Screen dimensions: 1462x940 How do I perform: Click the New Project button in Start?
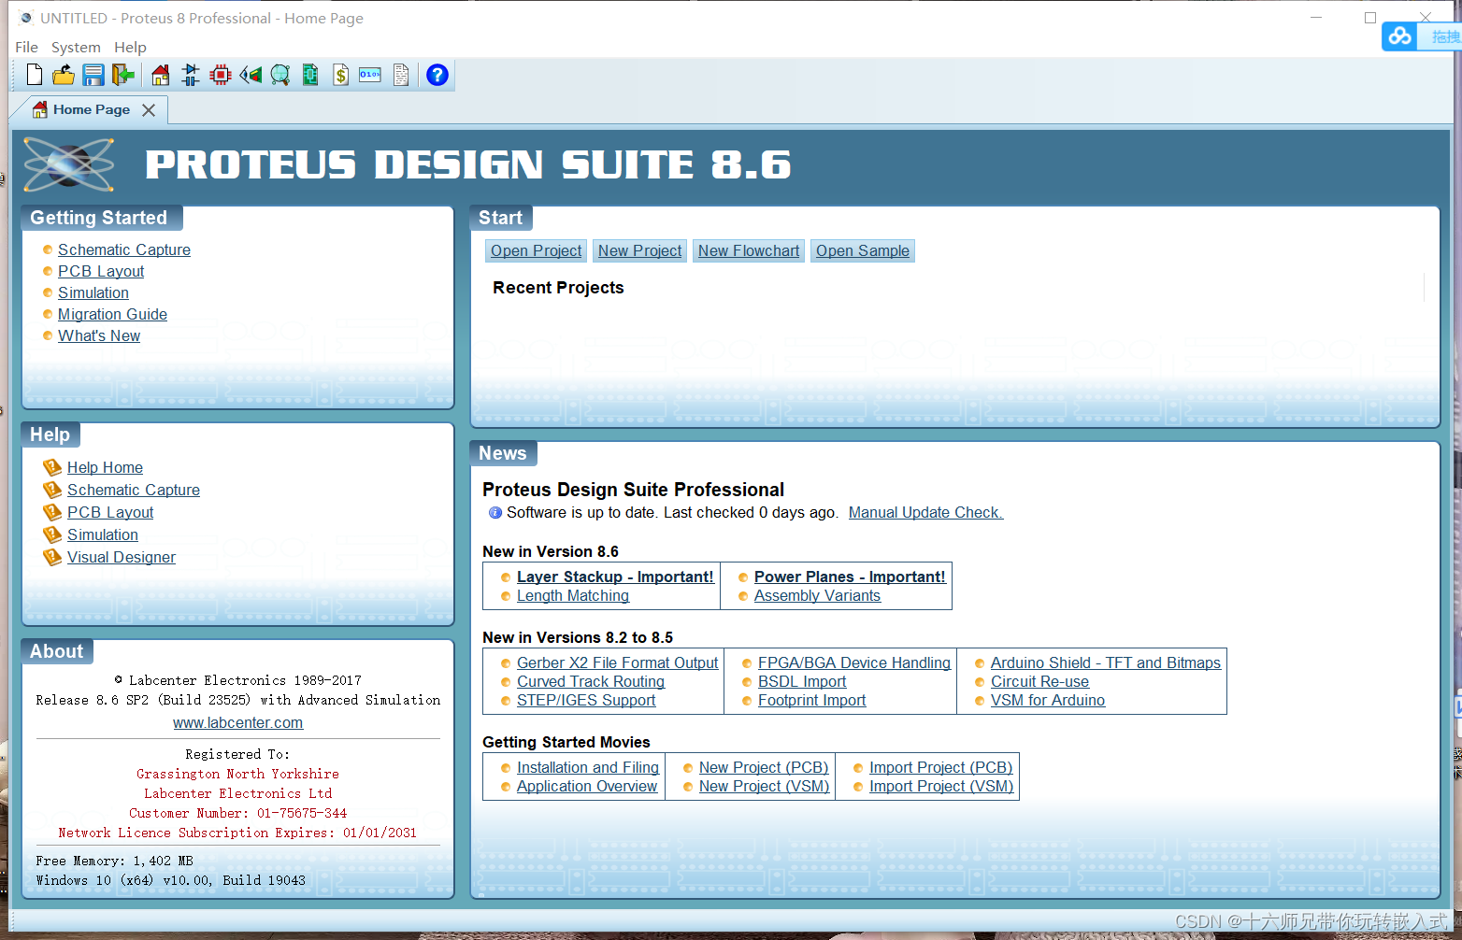click(x=639, y=250)
